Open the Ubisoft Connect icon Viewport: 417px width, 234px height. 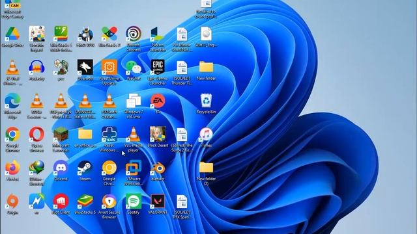[x=134, y=34]
